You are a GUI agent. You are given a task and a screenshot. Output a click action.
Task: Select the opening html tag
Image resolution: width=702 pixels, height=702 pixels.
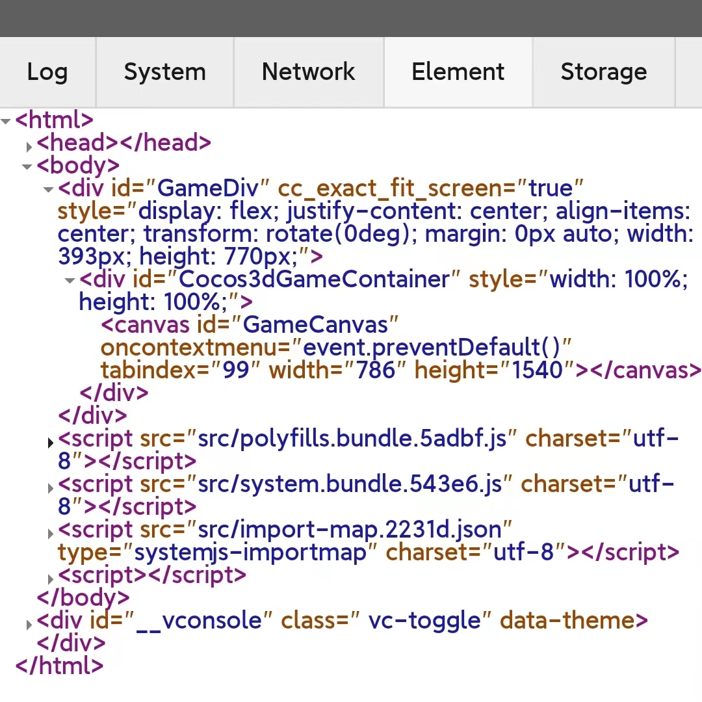click(x=54, y=120)
